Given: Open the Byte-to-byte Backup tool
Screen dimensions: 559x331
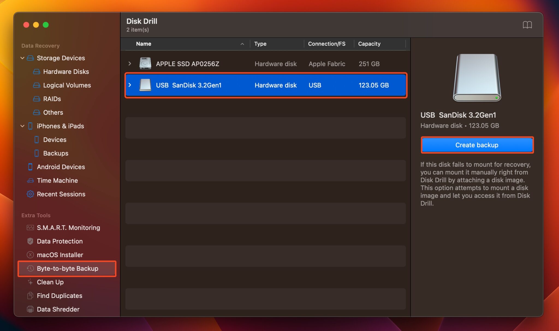Looking at the screenshot, I should [x=67, y=269].
